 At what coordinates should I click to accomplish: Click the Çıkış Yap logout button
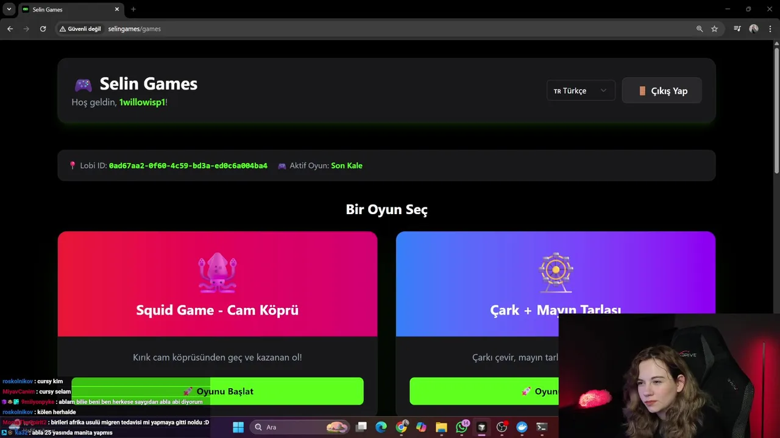coord(662,91)
